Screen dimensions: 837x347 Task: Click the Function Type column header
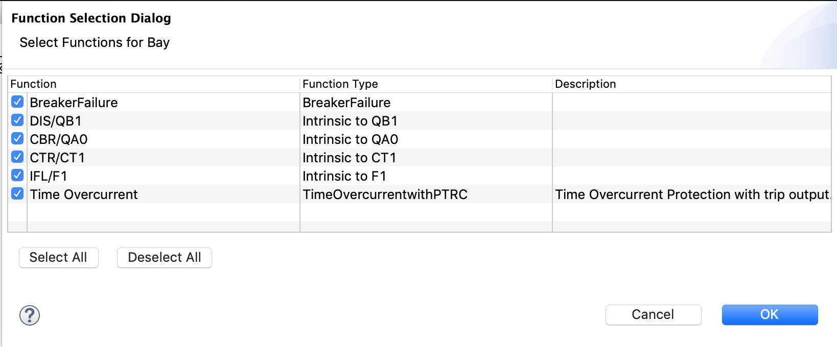340,84
